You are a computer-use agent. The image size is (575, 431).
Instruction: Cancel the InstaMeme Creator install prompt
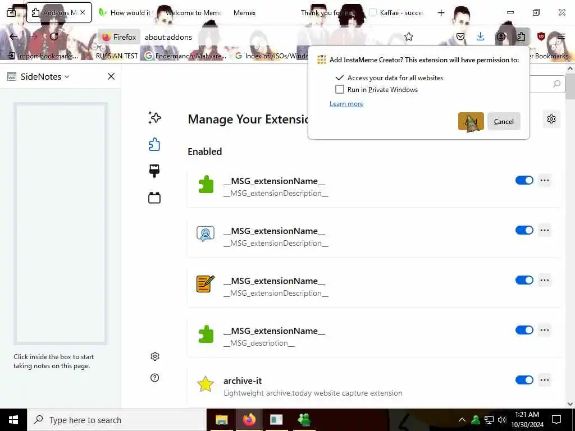(504, 121)
